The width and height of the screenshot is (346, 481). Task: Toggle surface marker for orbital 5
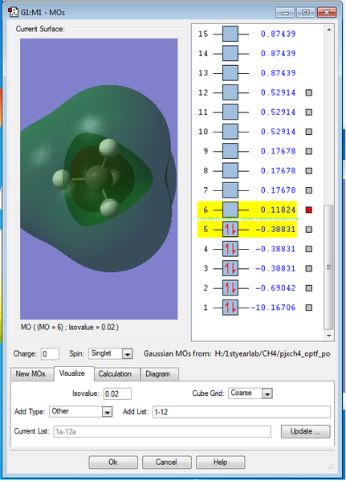click(309, 230)
